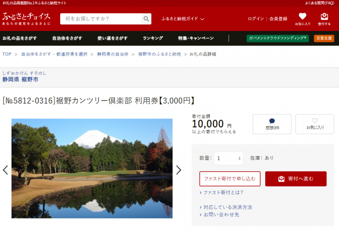Open the 会員登録 link
Viewport: 339px width, 230px height.
pyautogui.click(x=278, y=19)
